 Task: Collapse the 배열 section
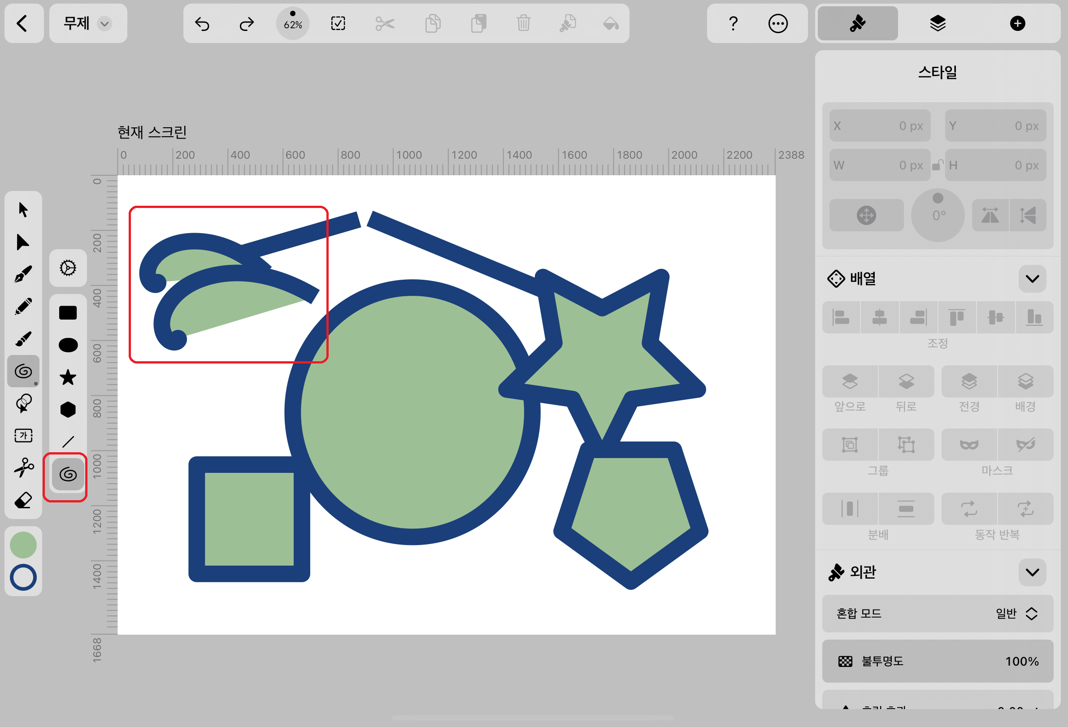tap(1032, 279)
